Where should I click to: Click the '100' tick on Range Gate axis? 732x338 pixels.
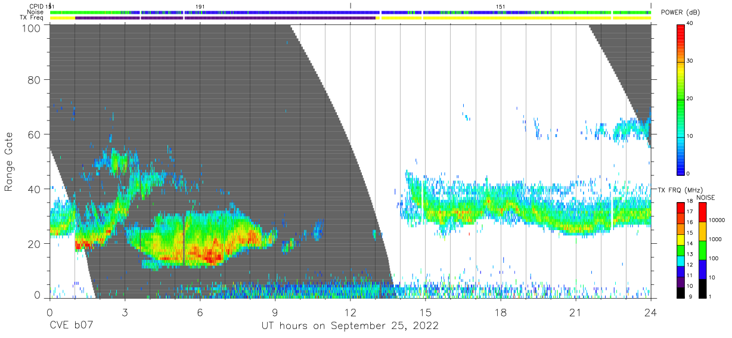32,27
